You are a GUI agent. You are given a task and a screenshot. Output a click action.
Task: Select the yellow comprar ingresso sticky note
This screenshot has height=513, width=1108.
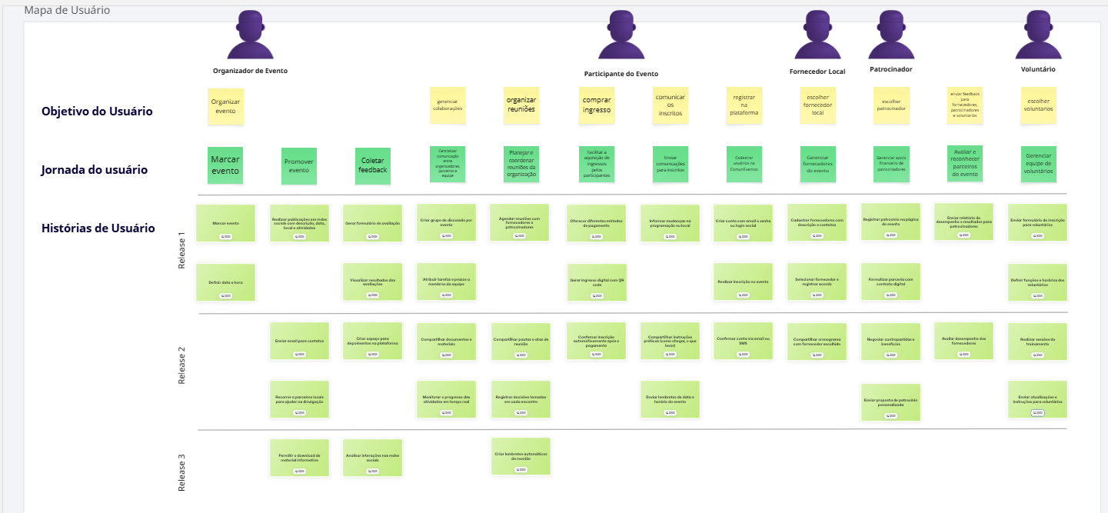tap(597, 105)
